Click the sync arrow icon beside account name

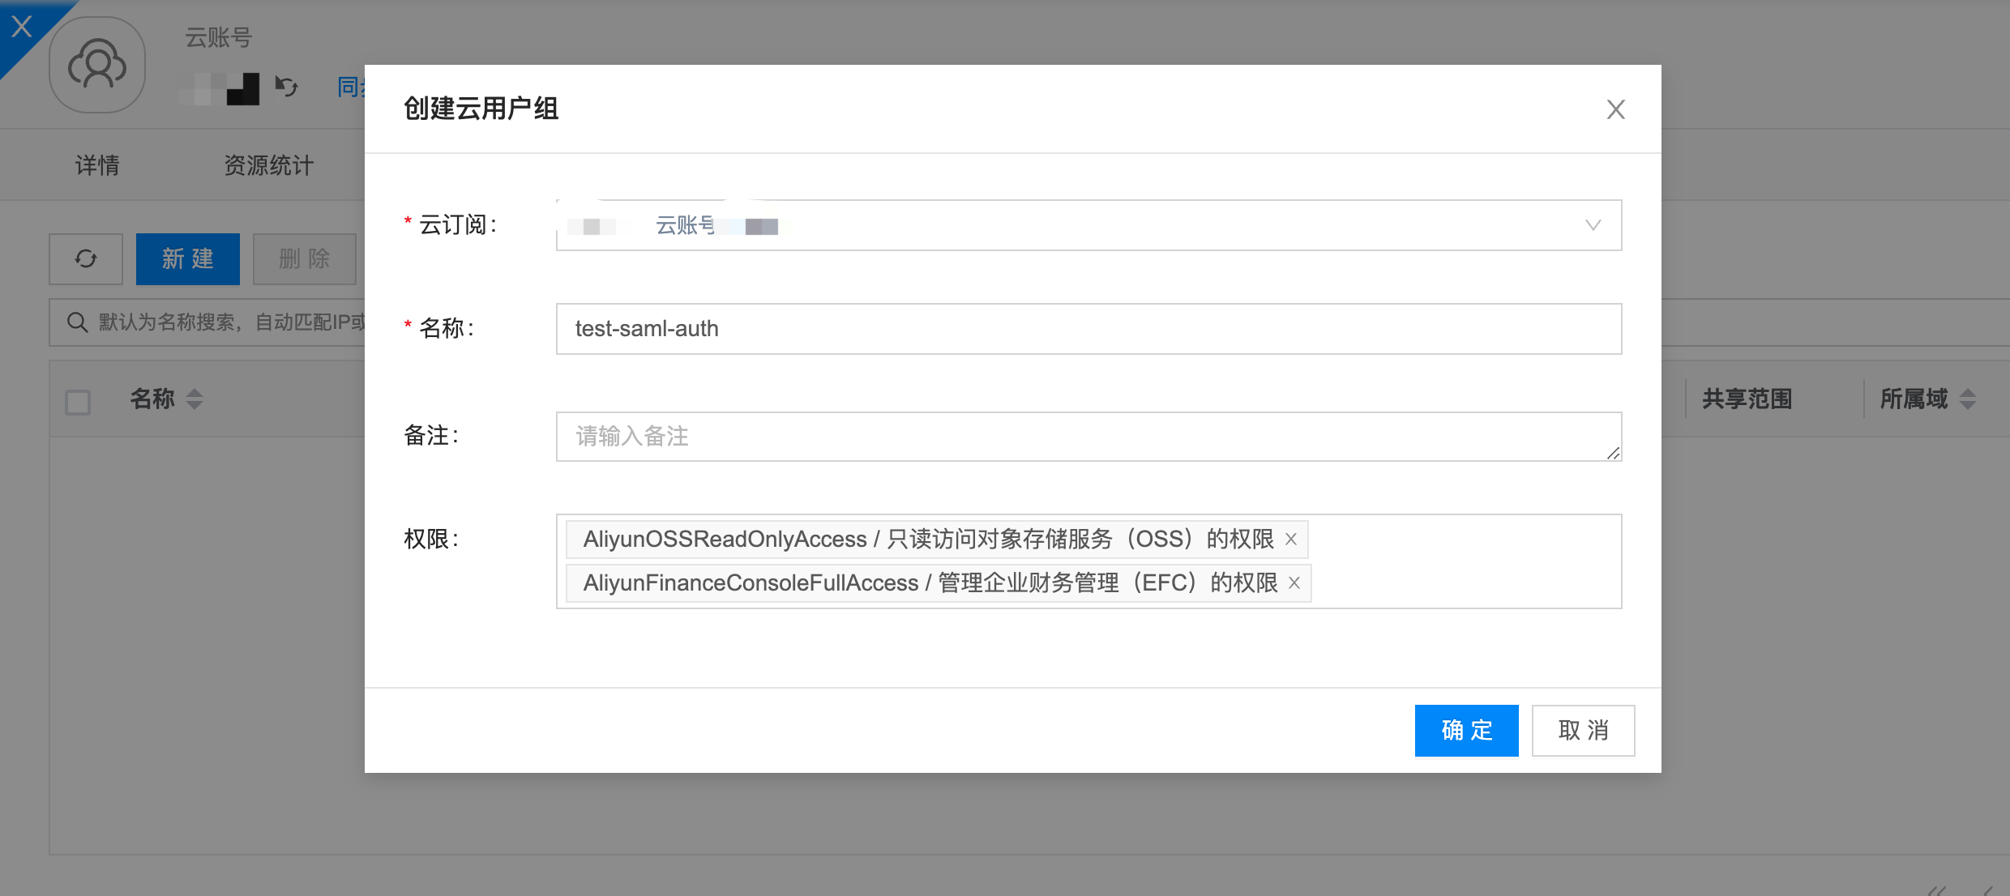coord(286,86)
